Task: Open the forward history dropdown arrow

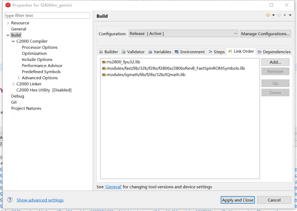Action: tap(285, 15)
